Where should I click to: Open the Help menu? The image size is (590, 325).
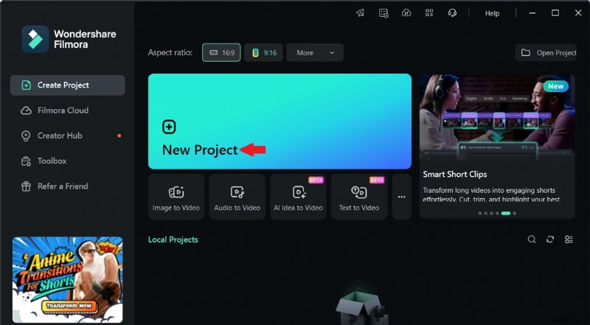point(492,13)
